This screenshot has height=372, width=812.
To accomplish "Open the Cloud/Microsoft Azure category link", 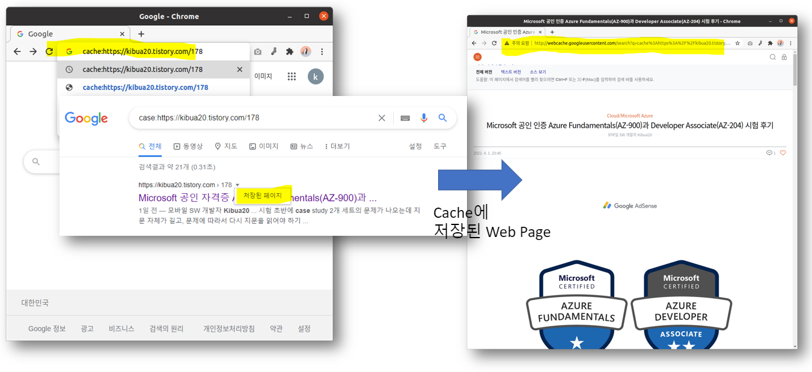I will coord(629,116).
